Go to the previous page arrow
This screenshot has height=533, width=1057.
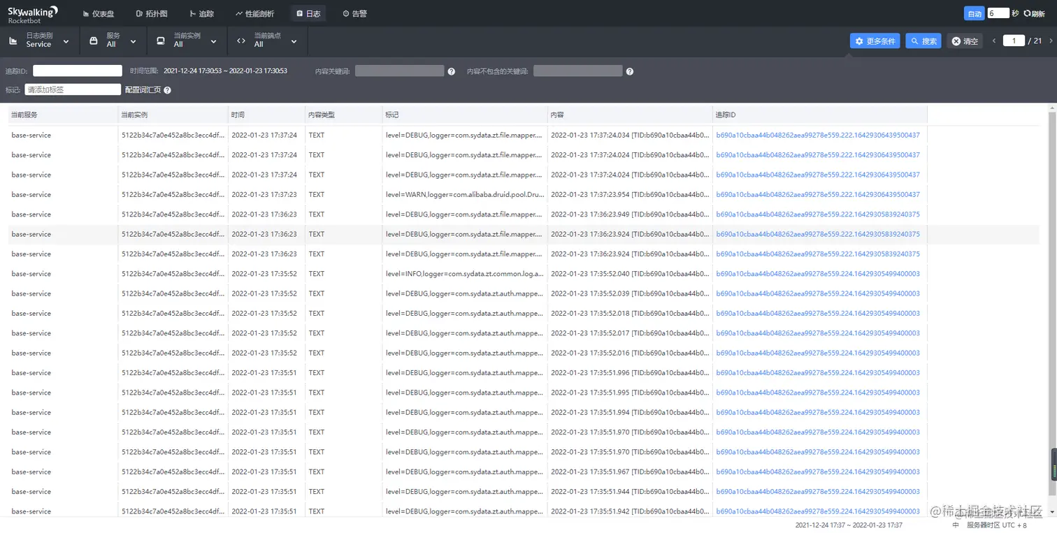(994, 41)
